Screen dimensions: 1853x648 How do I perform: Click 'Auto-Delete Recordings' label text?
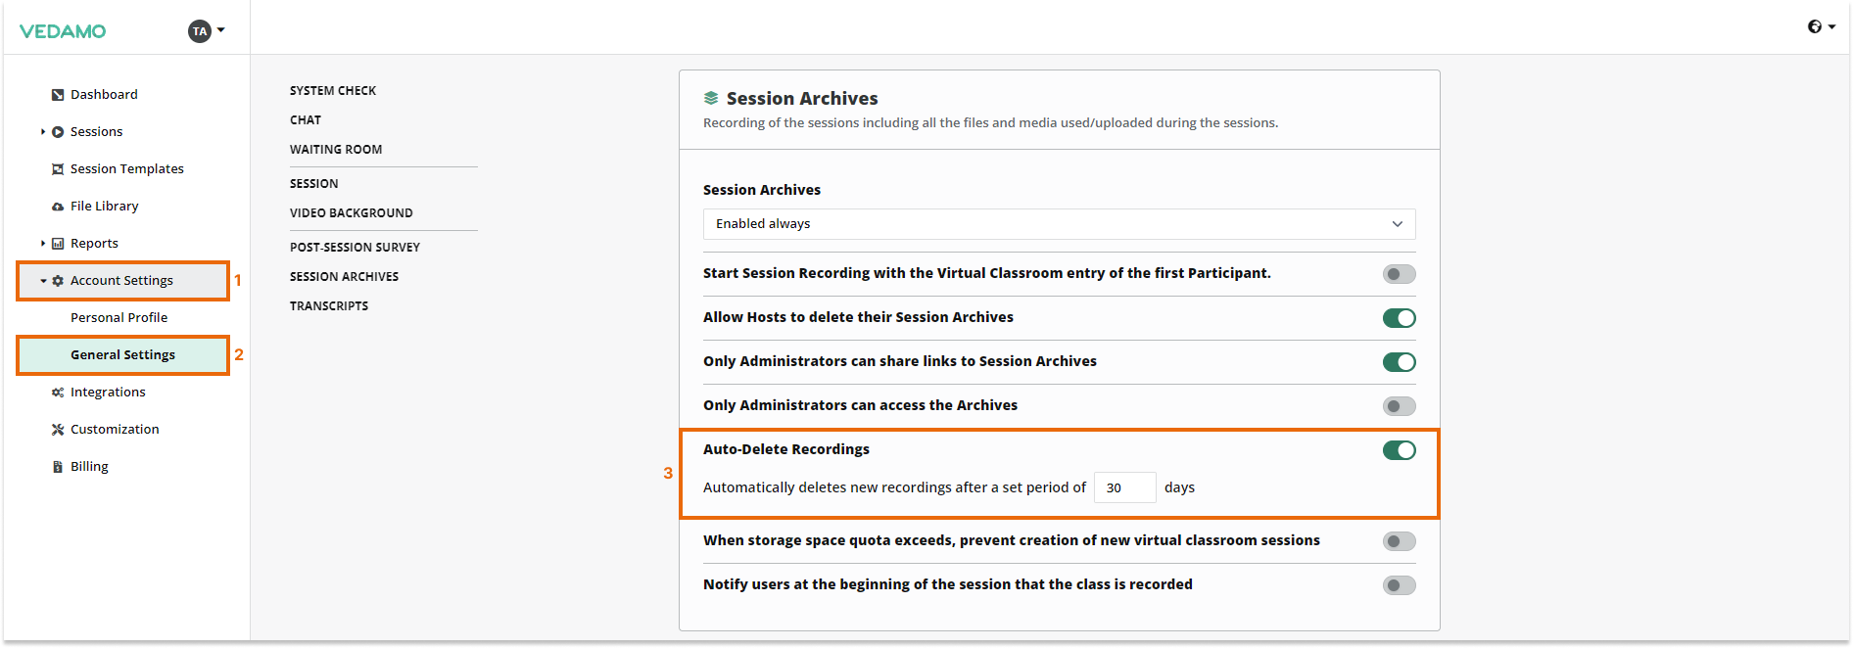[x=786, y=449]
